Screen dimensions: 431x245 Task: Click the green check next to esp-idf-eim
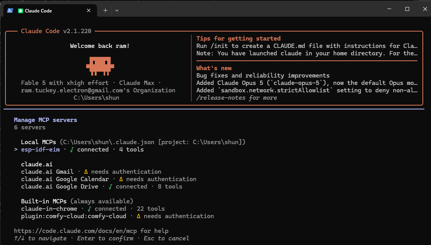tap(72, 150)
